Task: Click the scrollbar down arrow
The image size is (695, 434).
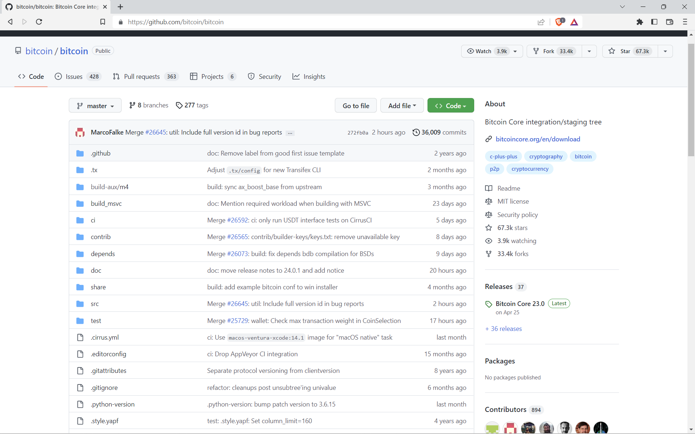Action: coord(691,429)
